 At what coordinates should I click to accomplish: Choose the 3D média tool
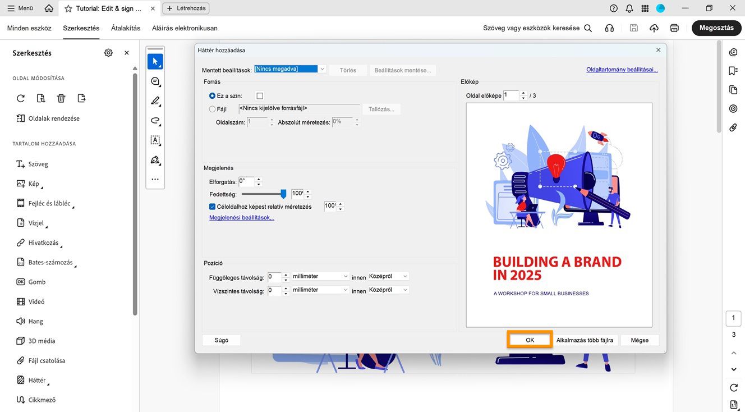click(x=36, y=341)
